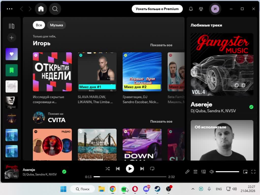Open the Down Low playlist card
This screenshot has height=195, width=260.
(x=142, y=144)
